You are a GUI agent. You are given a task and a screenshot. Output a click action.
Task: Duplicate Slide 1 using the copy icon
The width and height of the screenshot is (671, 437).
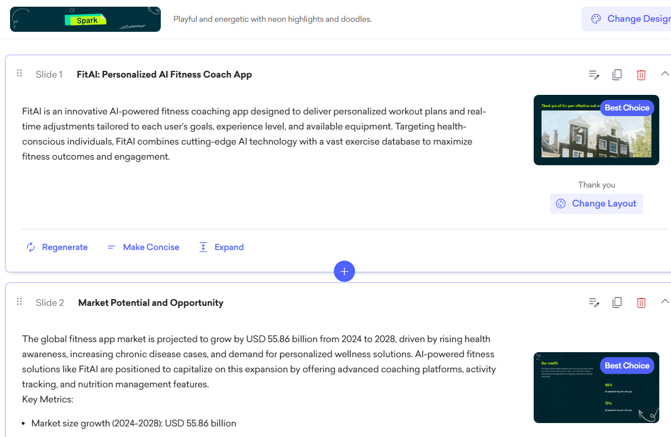click(617, 75)
